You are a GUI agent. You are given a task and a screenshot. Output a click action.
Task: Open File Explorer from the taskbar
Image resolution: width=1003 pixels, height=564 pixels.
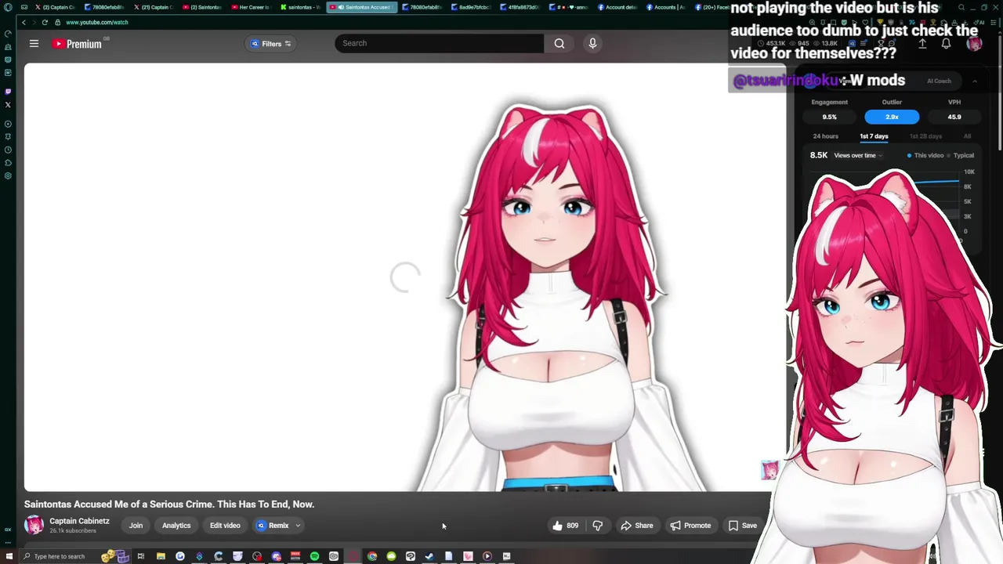point(161,556)
